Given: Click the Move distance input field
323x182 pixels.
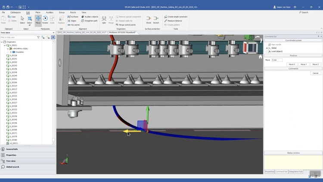Looking at the screenshot, I should pyautogui.click(x=277, y=60).
